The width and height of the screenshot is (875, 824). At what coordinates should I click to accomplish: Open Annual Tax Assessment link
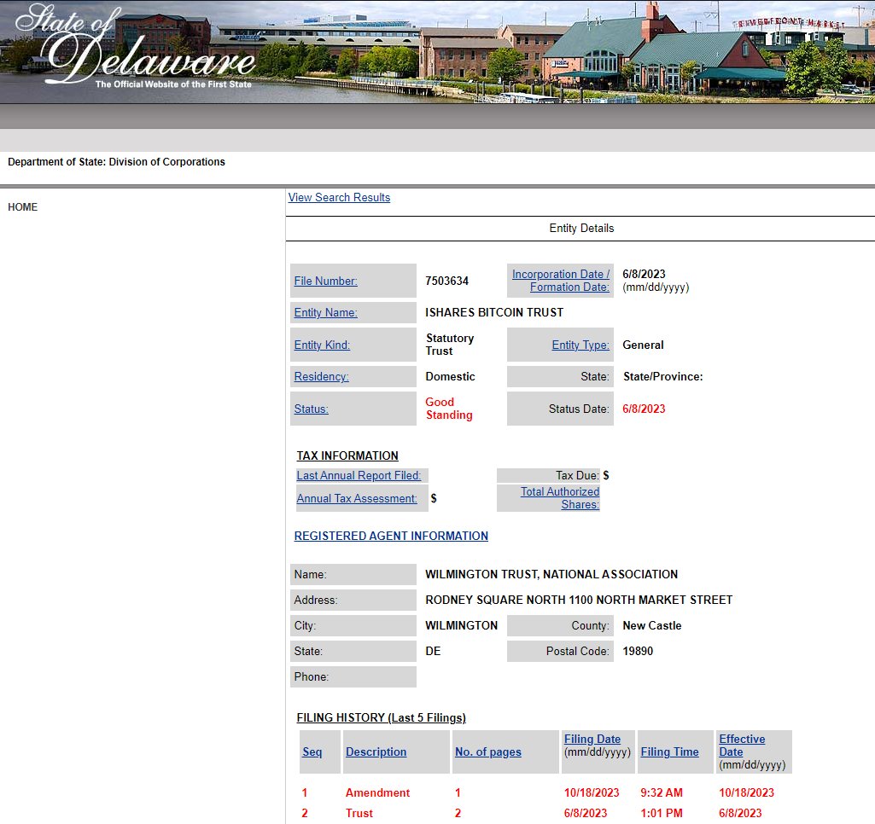point(357,498)
